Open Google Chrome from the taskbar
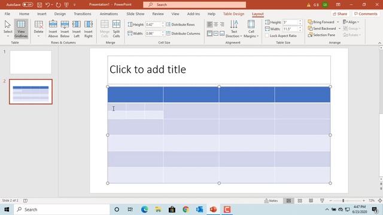This screenshot has height=215, width=383. [186, 210]
